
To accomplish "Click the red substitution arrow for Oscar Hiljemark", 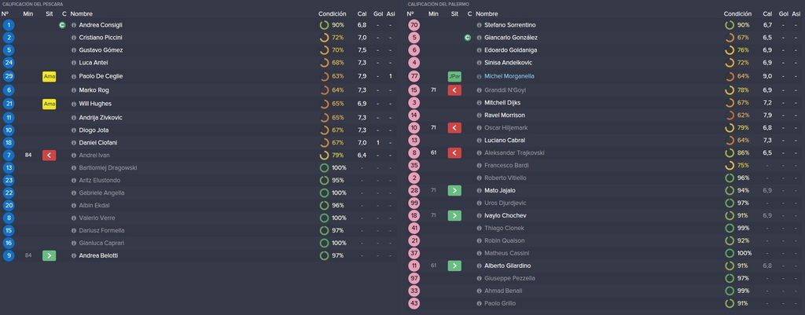I will coord(454,128).
